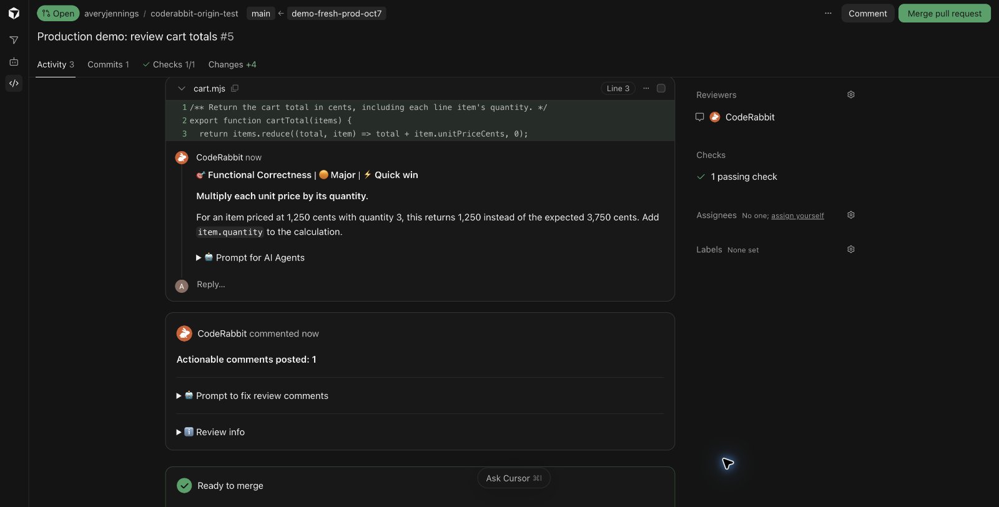Click the CodeRabbit reviewer name
The width and height of the screenshot is (999, 507).
[750, 117]
